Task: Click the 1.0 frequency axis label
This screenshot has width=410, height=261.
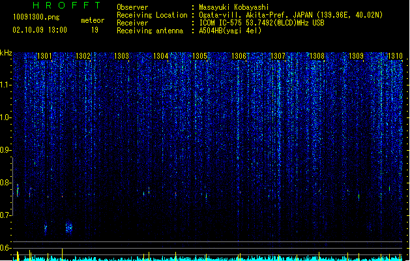Action: (6, 117)
